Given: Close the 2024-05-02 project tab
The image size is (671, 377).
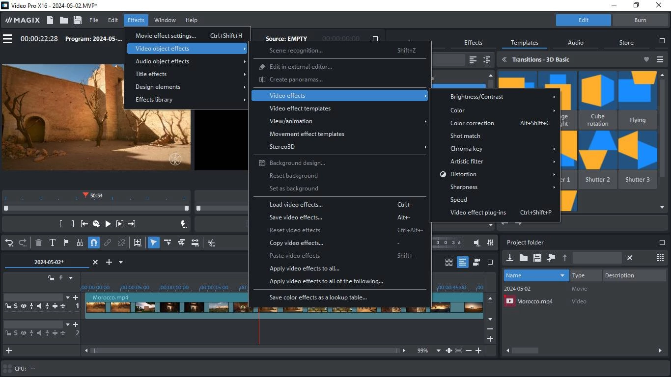Looking at the screenshot, I should [x=95, y=262].
